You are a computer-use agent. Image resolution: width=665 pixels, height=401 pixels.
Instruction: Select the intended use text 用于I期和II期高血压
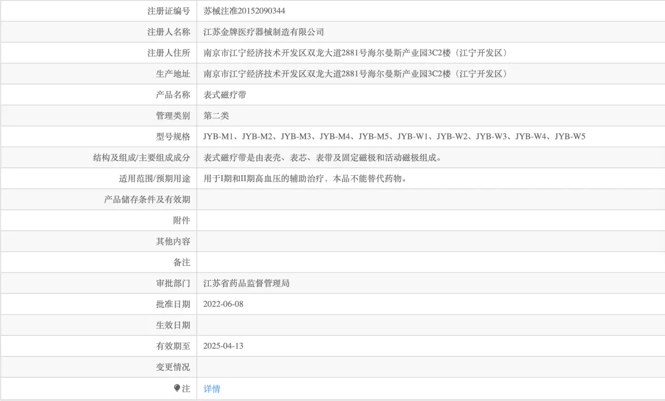pos(305,179)
